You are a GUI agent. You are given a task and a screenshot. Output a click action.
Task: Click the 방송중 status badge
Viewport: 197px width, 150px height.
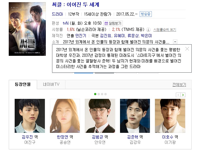pyautogui.click(x=146, y=14)
